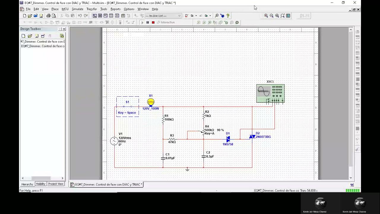
Task: Open the MCU menu
Action: (65, 9)
